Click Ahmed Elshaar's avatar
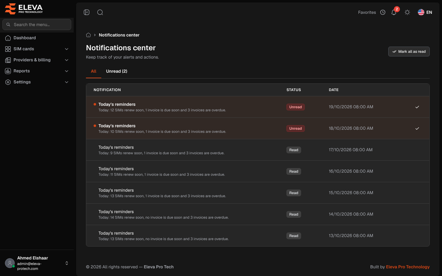This screenshot has width=442, height=276. 10,263
